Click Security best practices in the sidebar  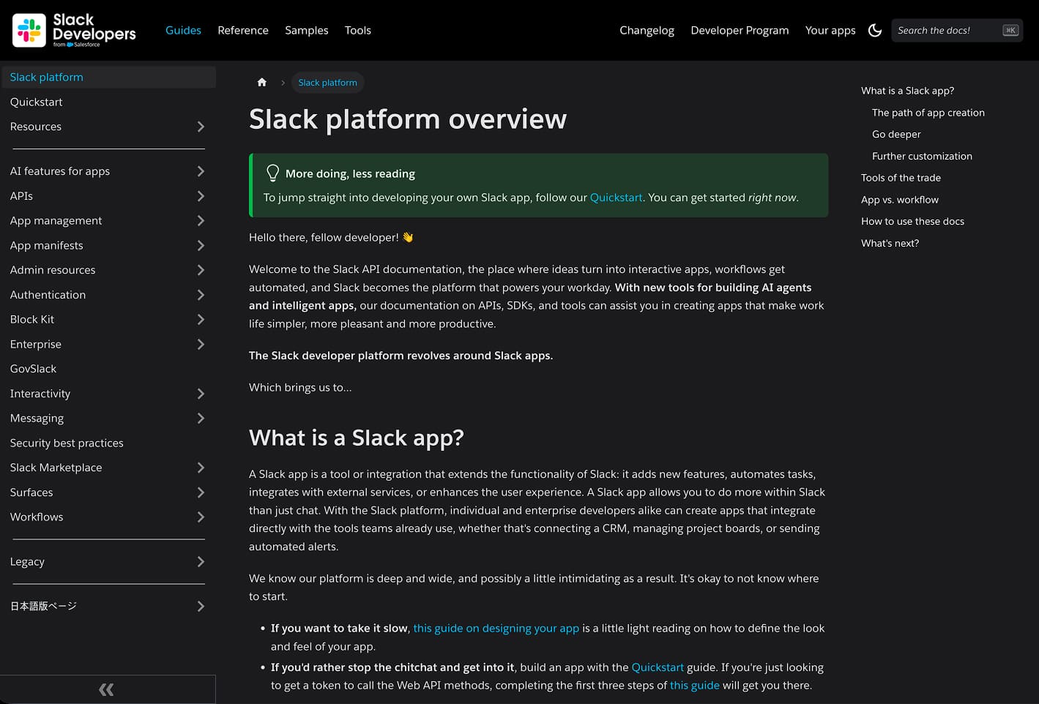[67, 443]
